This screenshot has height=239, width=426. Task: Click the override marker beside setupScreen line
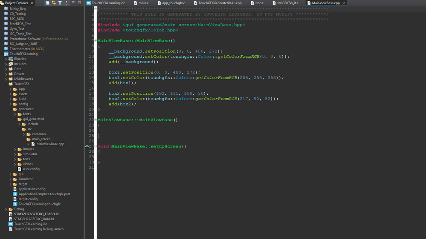[87, 146]
